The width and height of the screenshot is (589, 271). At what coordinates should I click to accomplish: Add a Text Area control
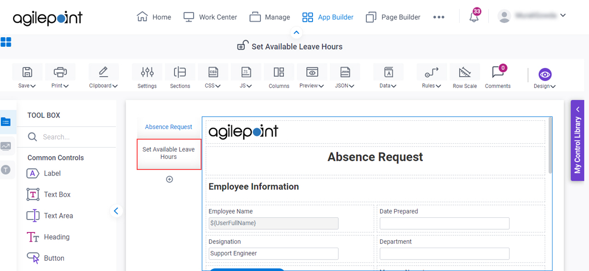[x=50, y=215]
